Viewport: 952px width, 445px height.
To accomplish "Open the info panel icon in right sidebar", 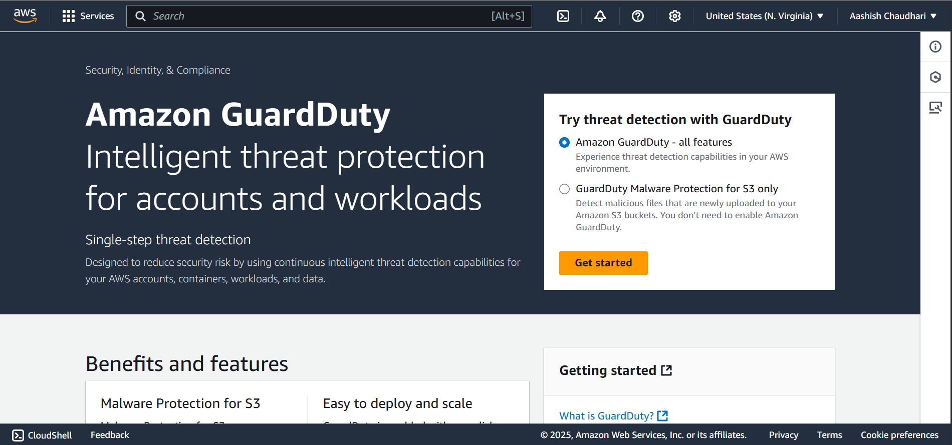I will click(x=935, y=47).
